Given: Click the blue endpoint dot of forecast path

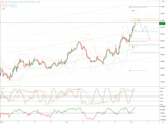Looking at the screenshot, I should pos(150,39).
